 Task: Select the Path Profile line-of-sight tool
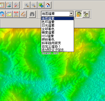tap(9, 14)
